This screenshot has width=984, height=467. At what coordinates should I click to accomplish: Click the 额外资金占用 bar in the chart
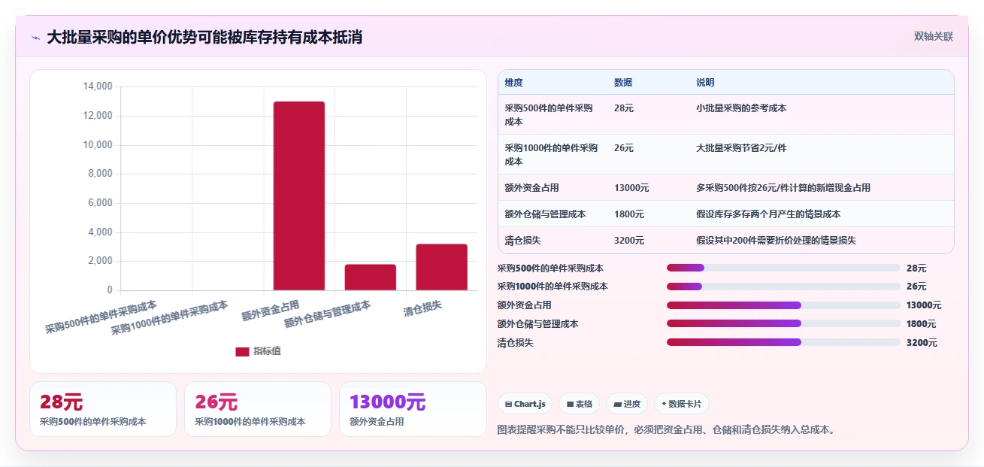[x=299, y=196]
